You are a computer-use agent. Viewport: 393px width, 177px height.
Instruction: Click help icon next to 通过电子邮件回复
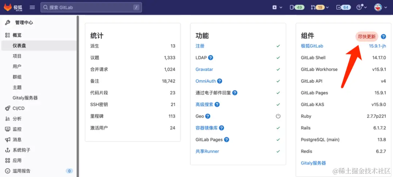click(x=235, y=93)
